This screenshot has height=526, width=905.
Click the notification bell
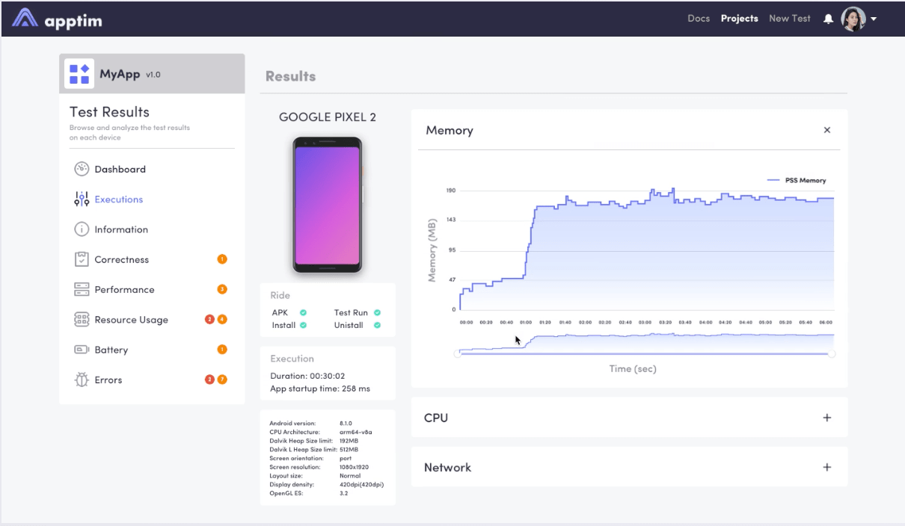pos(827,19)
